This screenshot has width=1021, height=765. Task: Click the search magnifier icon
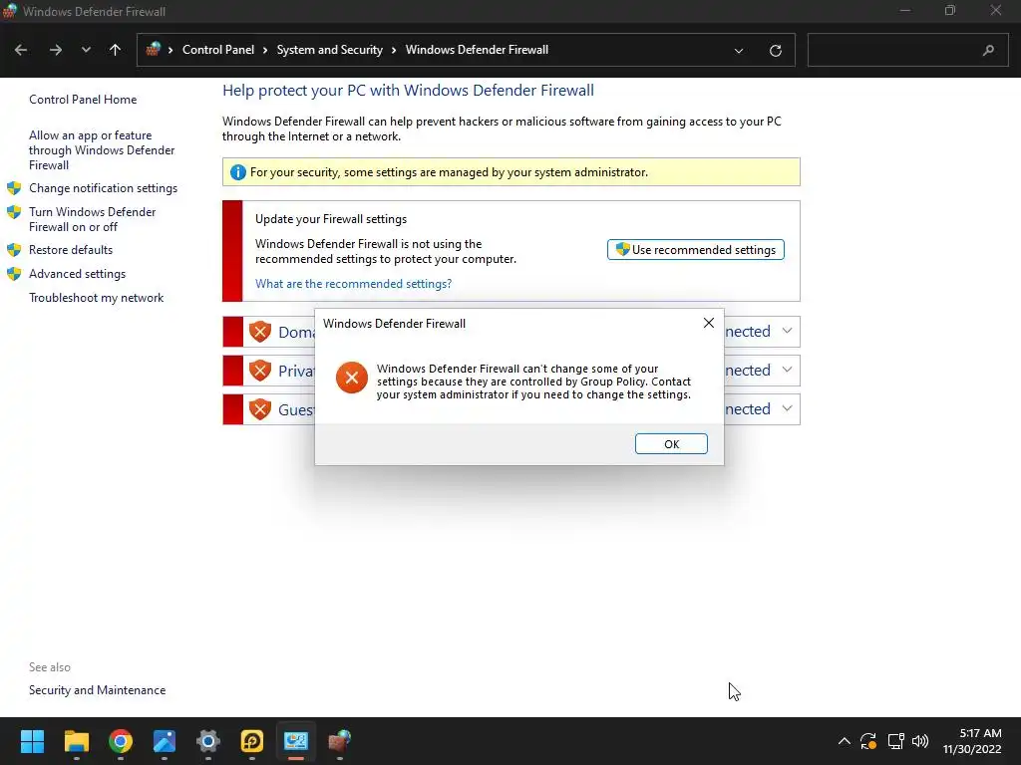point(988,50)
